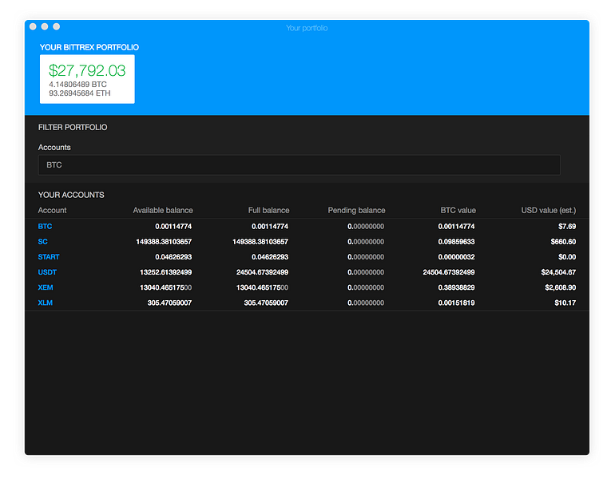607x479 pixels.
Task: Click the $660.60 USD value cell
Action: [x=563, y=242]
